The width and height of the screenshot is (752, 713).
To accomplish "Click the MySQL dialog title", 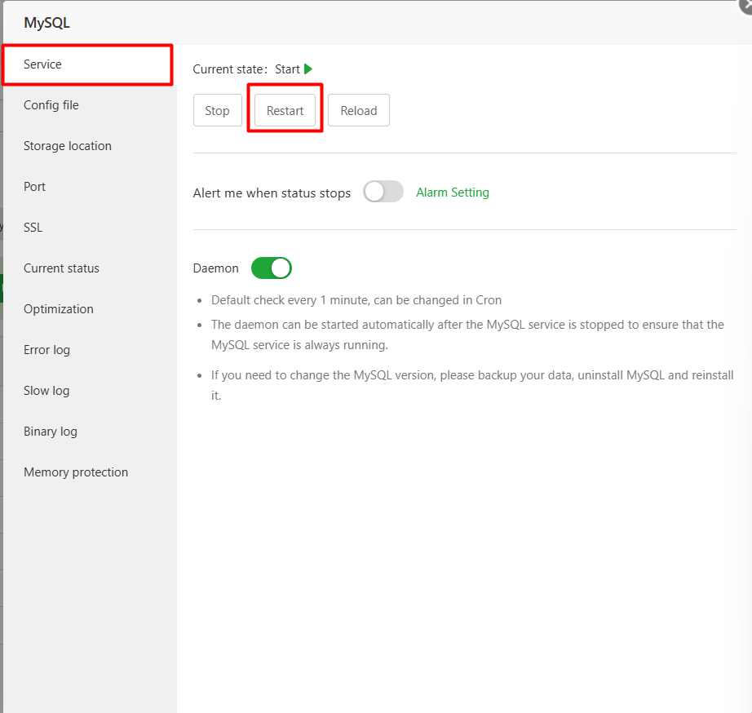I will 46,23.
